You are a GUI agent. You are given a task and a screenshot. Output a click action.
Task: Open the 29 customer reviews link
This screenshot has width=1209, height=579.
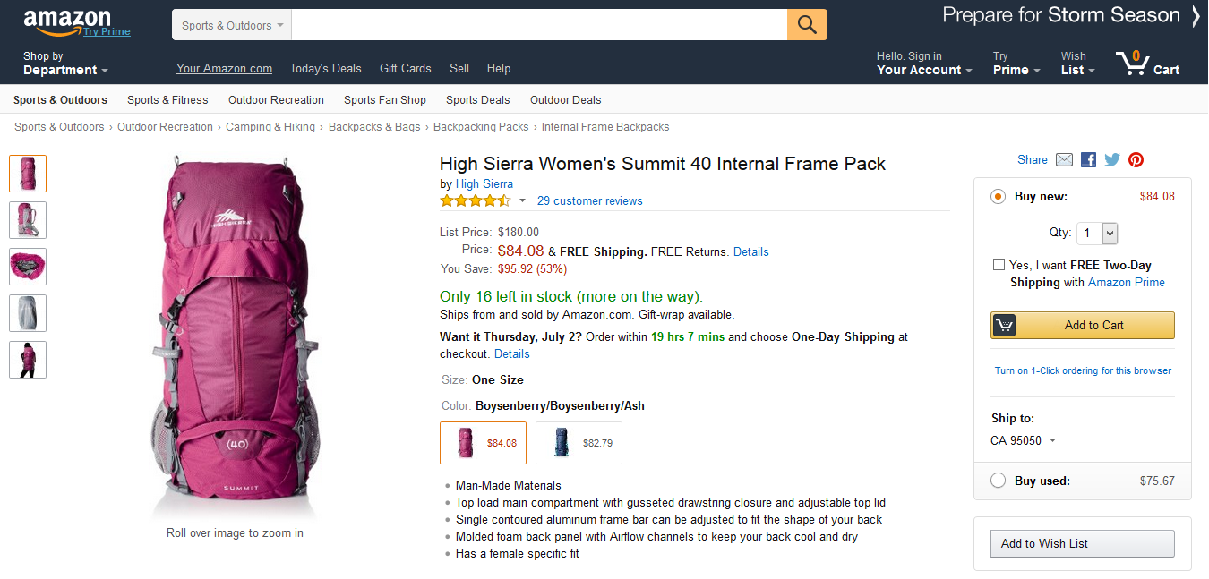click(590, 200)
